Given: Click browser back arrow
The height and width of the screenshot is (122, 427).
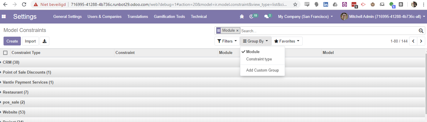Looking at the screenshot, I should pos(5,4).
